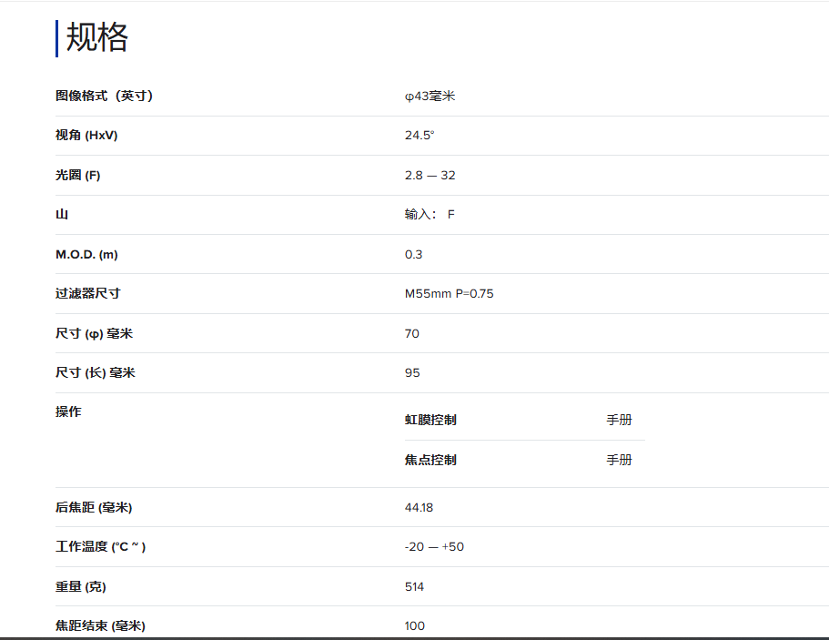Screen dimensions: 829x640
Task: Select the 操作 row label
Action: pos(68,411)
